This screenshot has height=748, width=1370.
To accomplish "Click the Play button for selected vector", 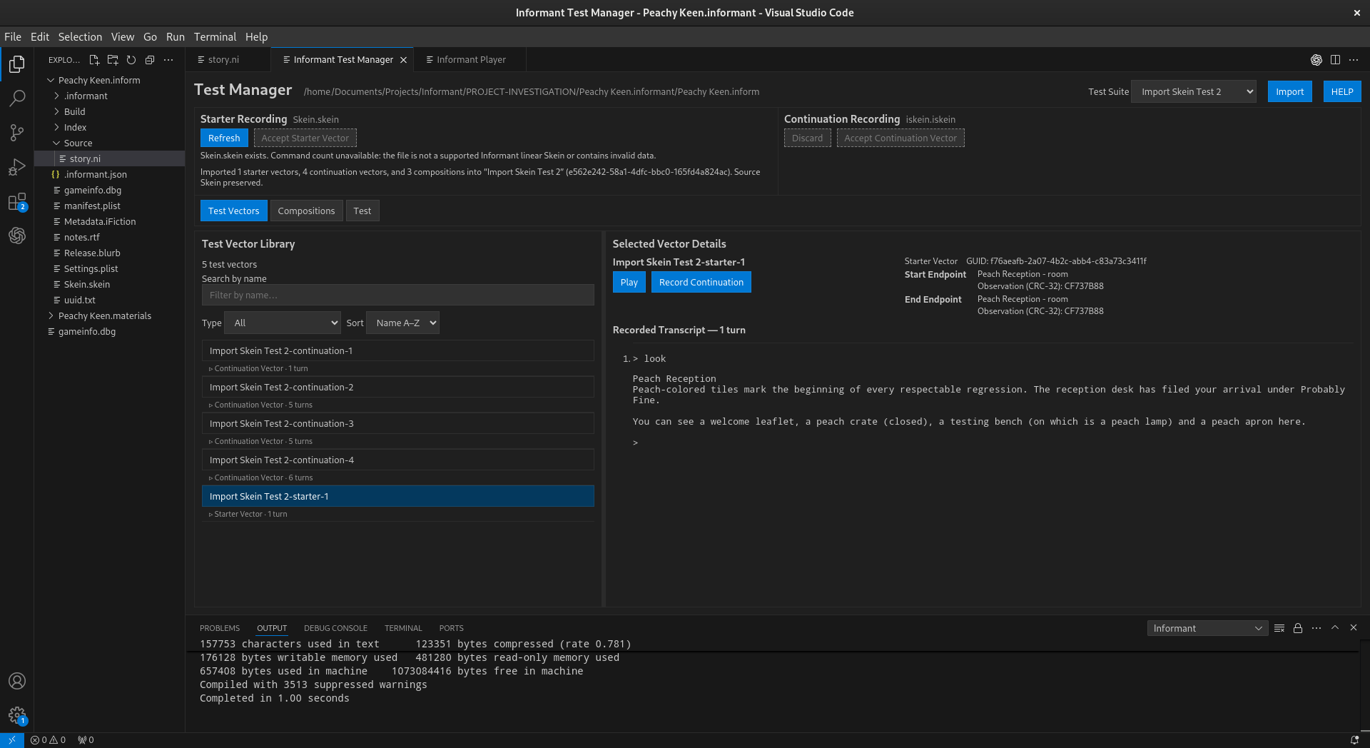I will click(x=629, y=282).
